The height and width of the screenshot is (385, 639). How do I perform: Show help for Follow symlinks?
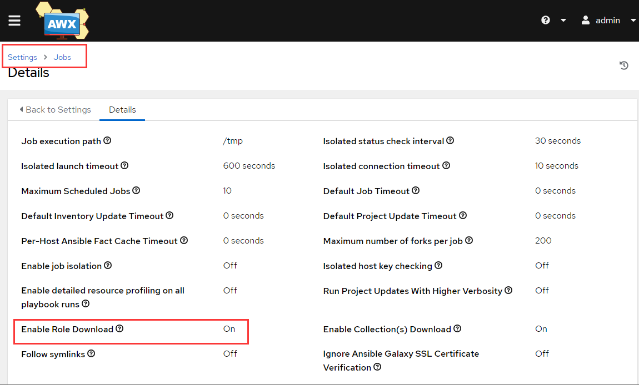pos(91,353)
